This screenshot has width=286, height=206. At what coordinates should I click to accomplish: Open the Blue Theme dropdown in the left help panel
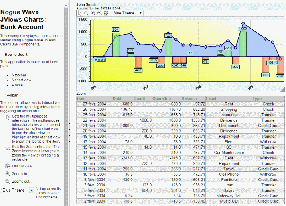tap(19, 190)
